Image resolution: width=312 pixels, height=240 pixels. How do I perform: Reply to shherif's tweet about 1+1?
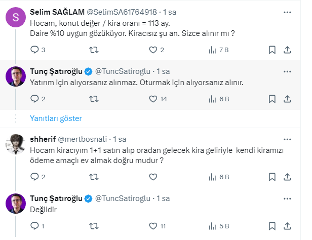tap(35, 177)
